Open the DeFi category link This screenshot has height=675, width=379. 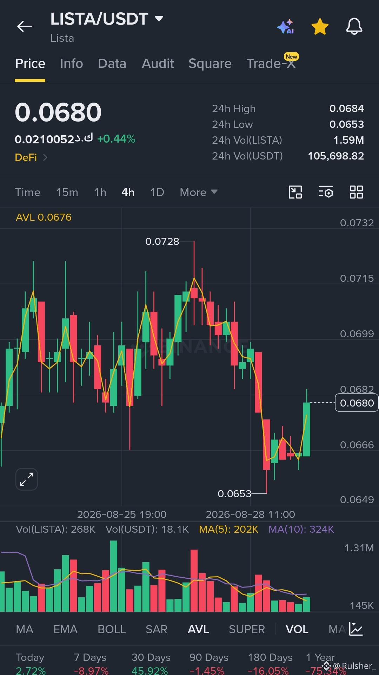(31, 157)
